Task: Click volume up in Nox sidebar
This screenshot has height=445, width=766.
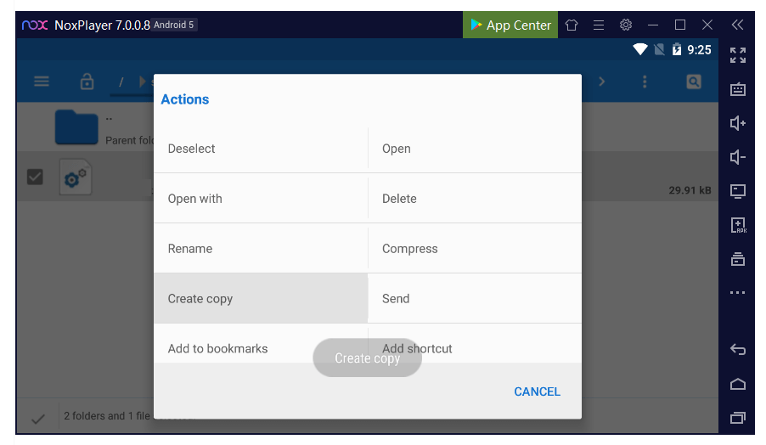Action: tap(738, 123)
